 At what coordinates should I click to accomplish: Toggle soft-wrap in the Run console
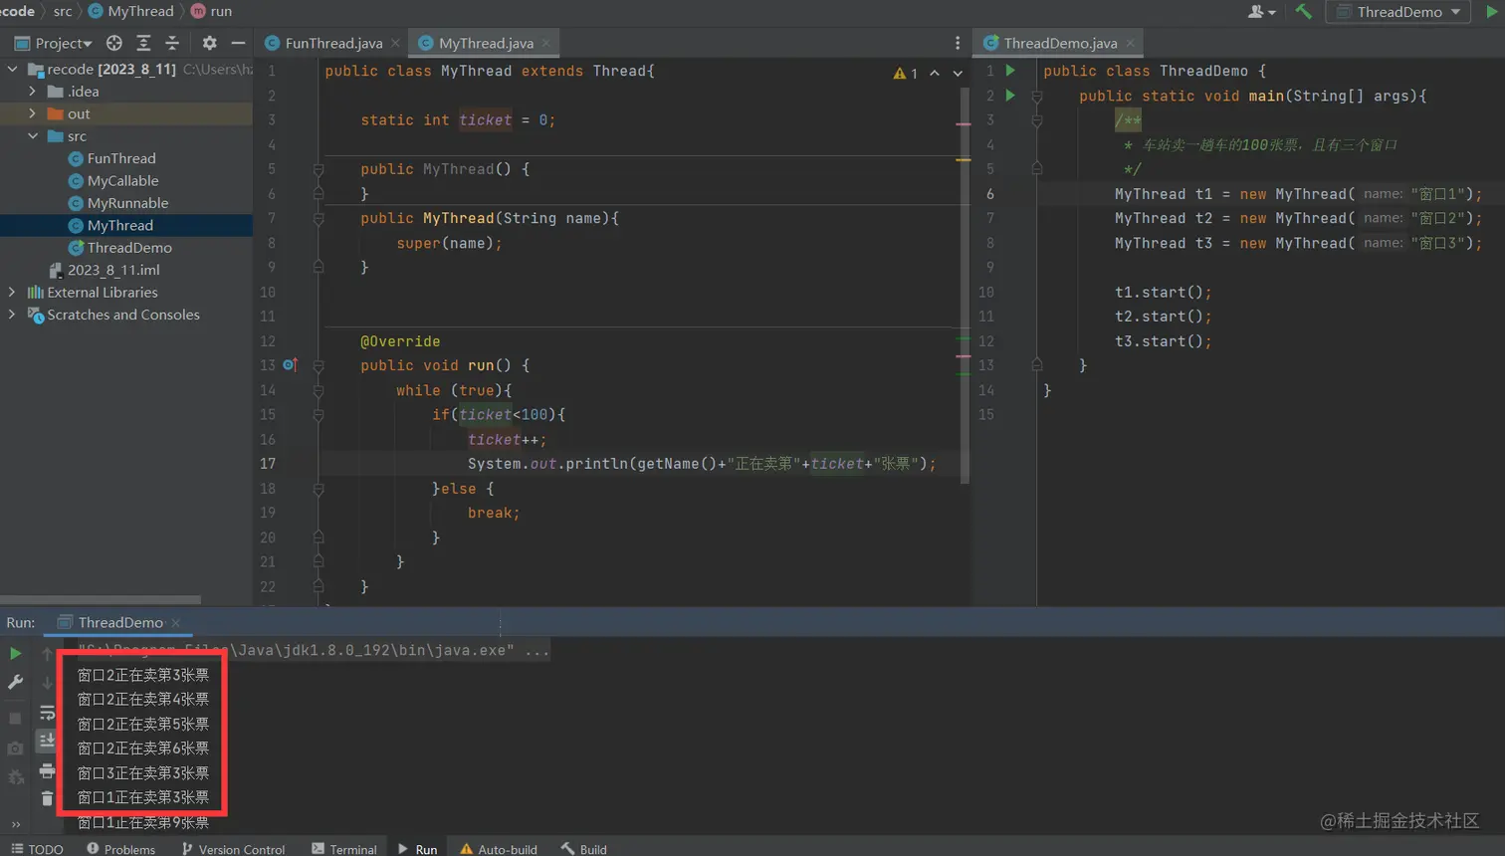point(47,713)
